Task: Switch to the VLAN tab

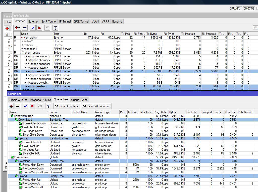Action: (95, 22)
